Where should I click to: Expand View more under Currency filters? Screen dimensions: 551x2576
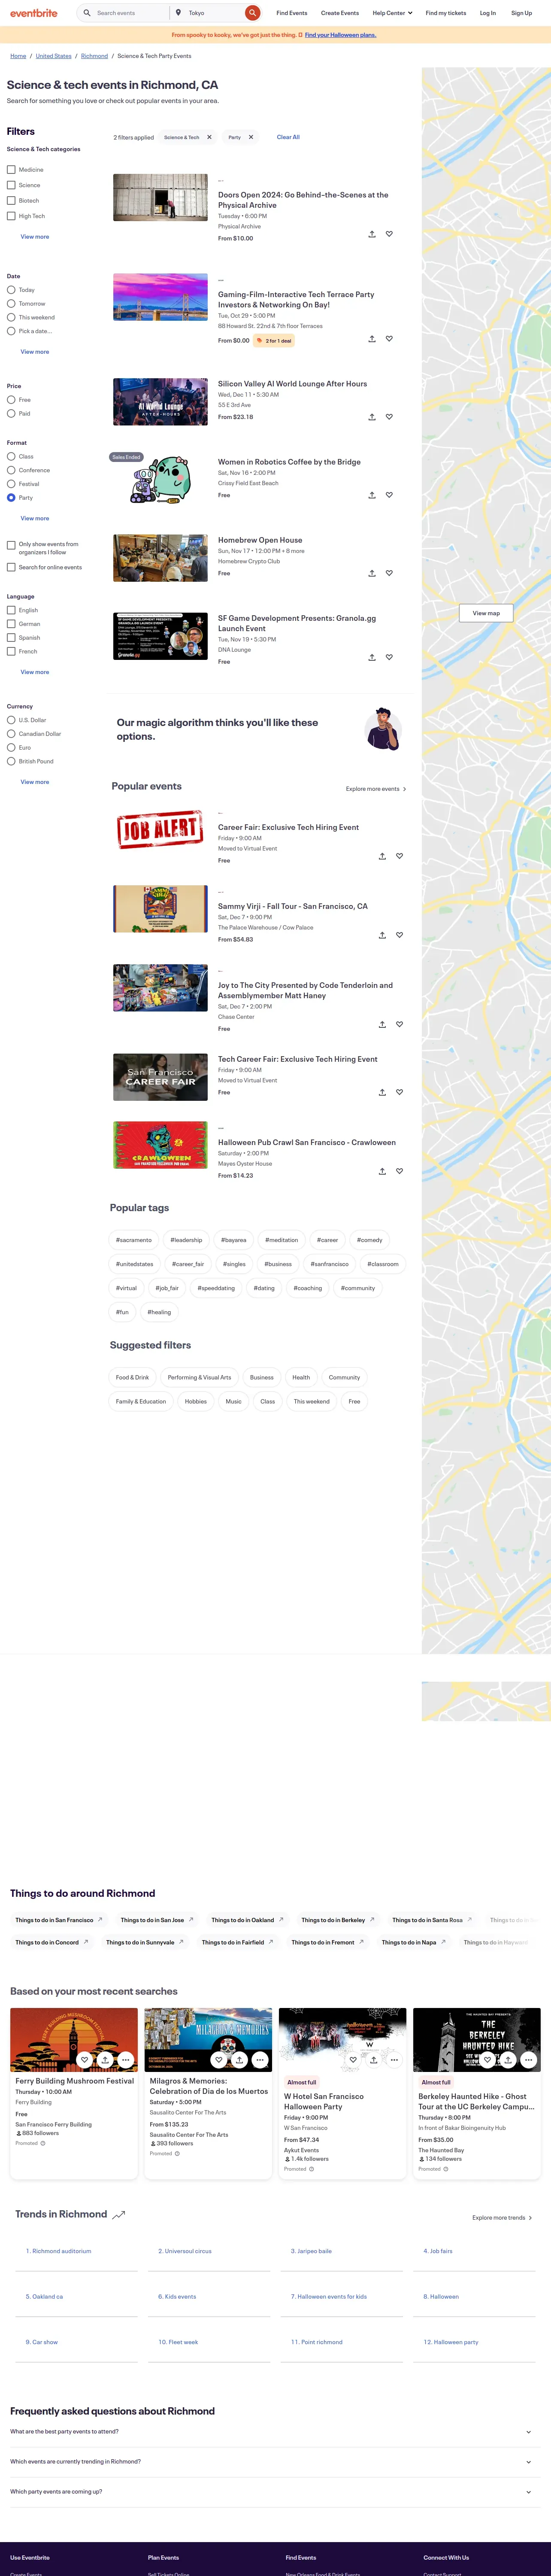pos(35,782)
